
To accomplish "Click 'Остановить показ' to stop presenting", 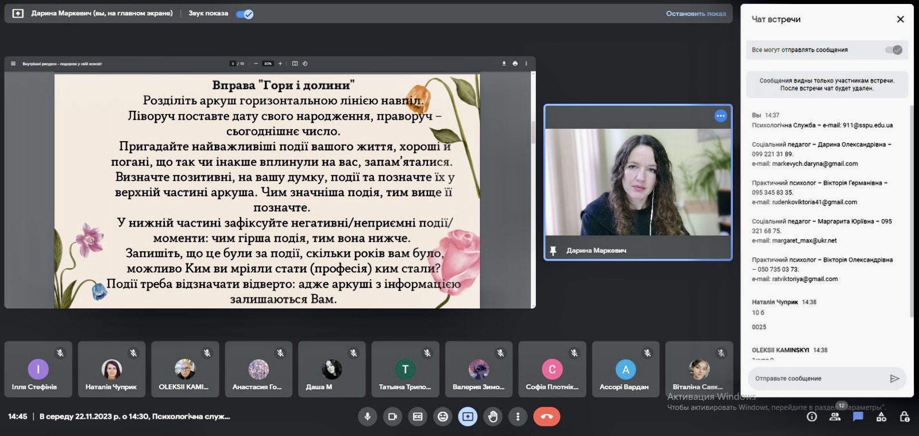I will coord(696,14).
